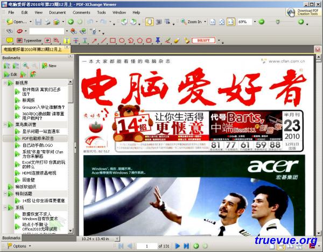Click the search text field in toolbar
This screenshot has width=323, height=252.
(x=47, y=31)
